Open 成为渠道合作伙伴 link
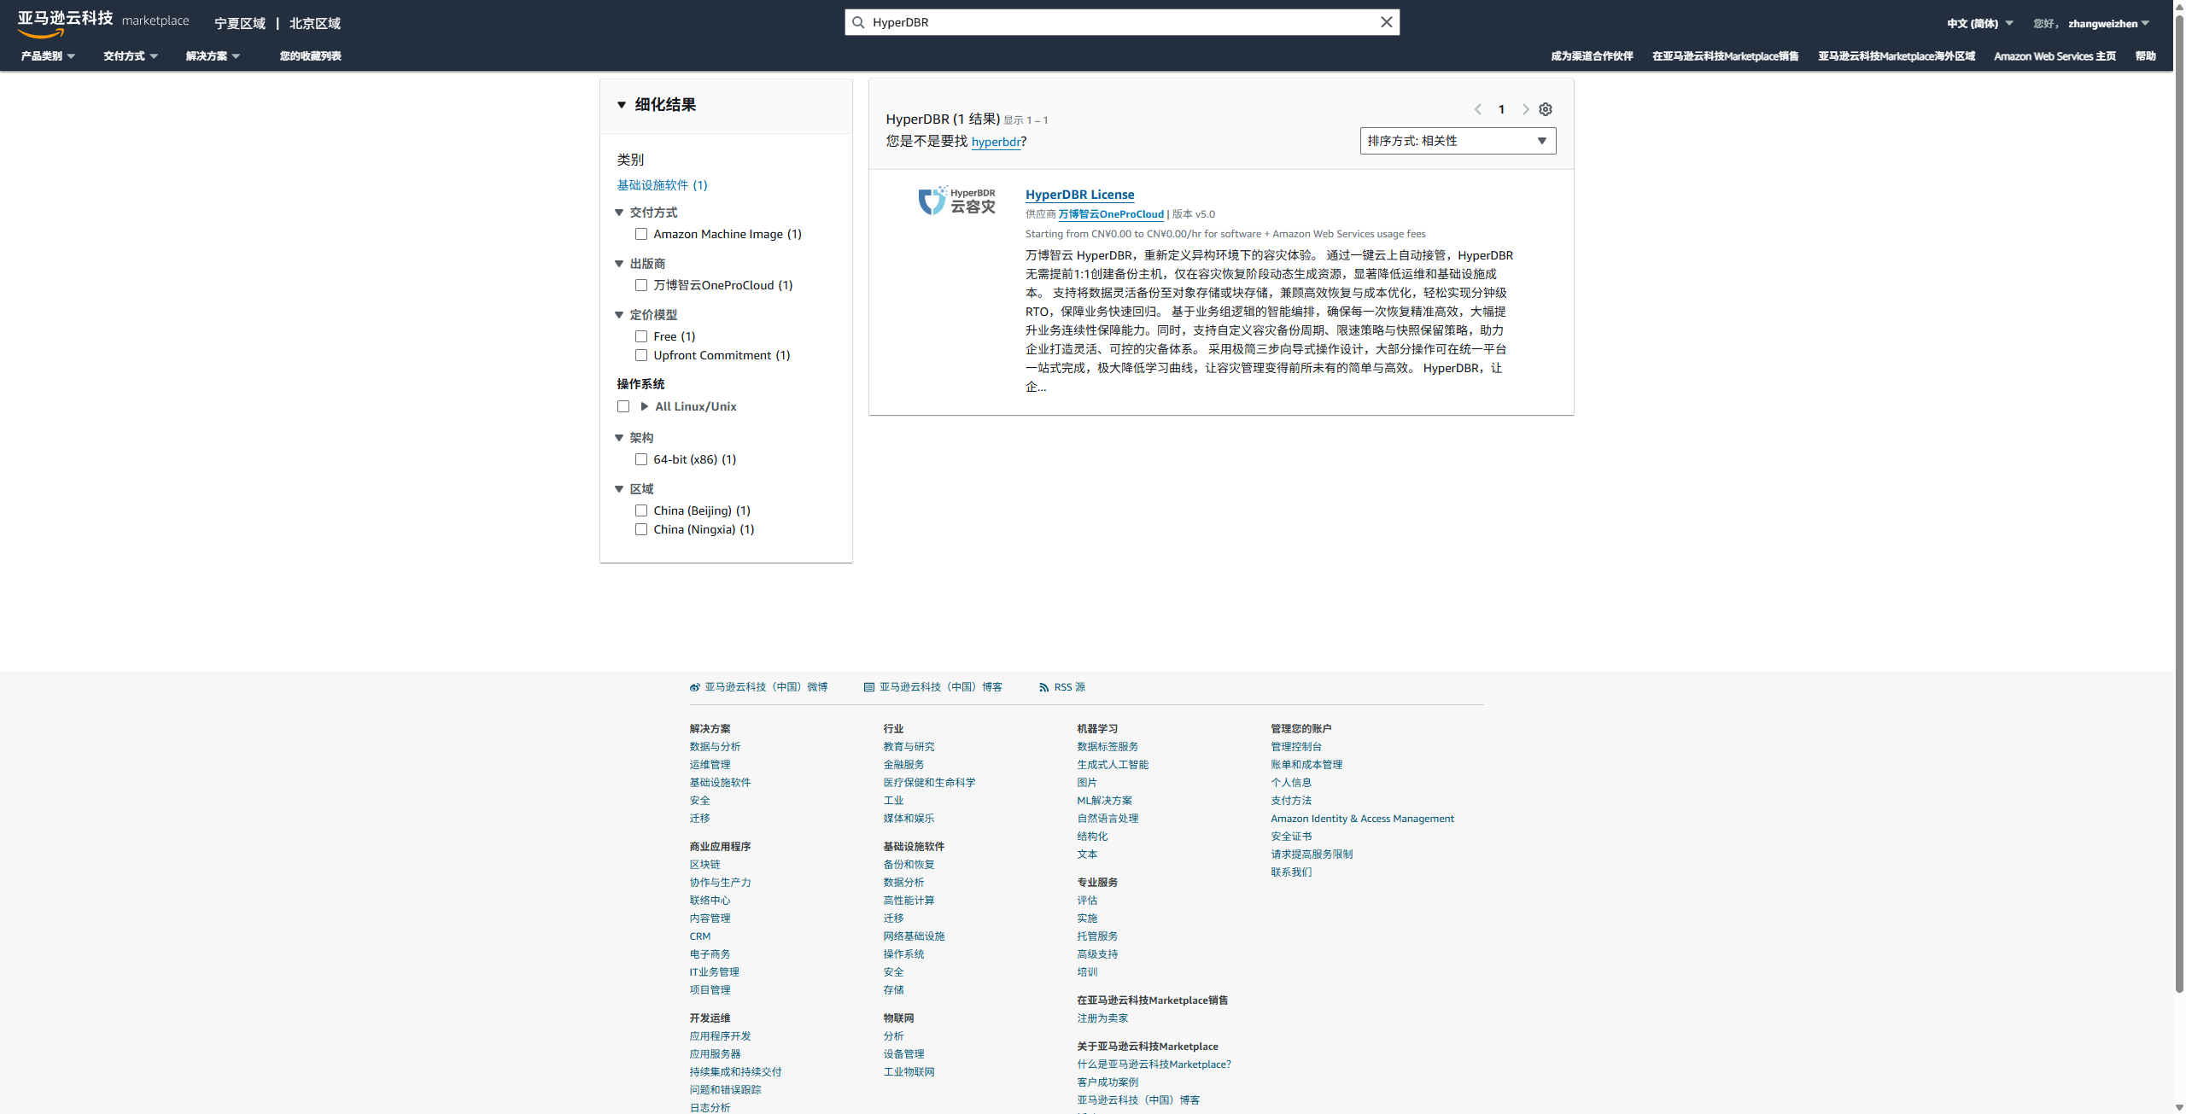This screenshot has width=2186, height=1114. pos(1592,56)
